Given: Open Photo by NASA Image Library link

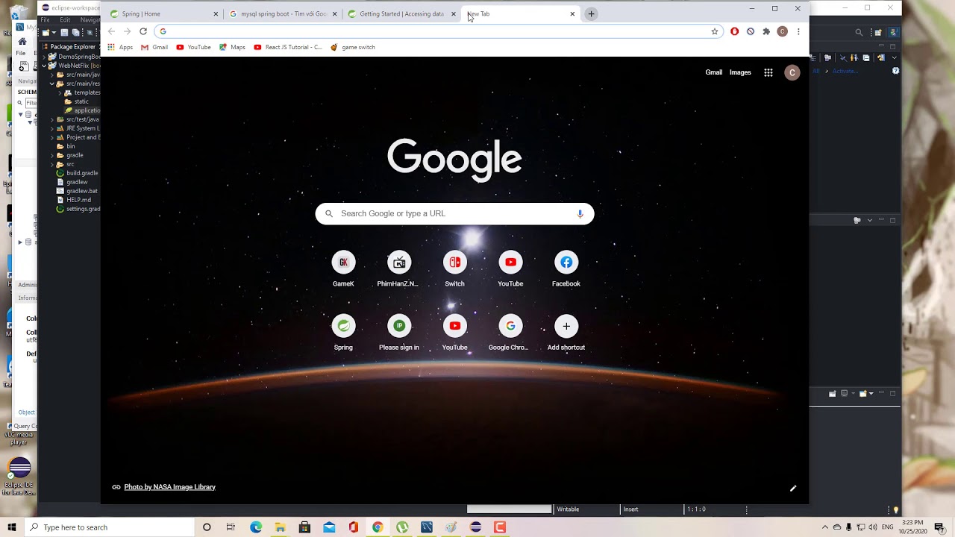Looking at the screenshot, I should click(x=169, y=487).
